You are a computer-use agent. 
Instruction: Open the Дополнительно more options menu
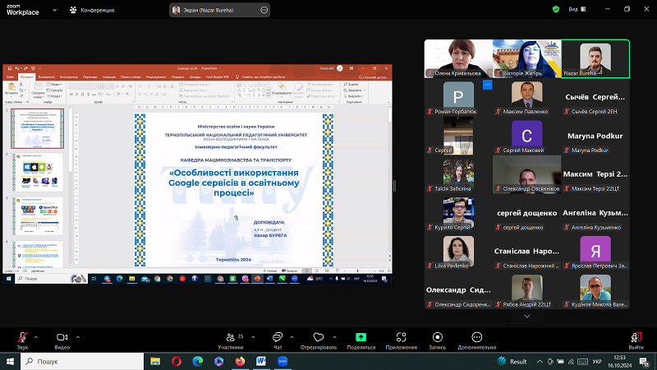(477, 340)
